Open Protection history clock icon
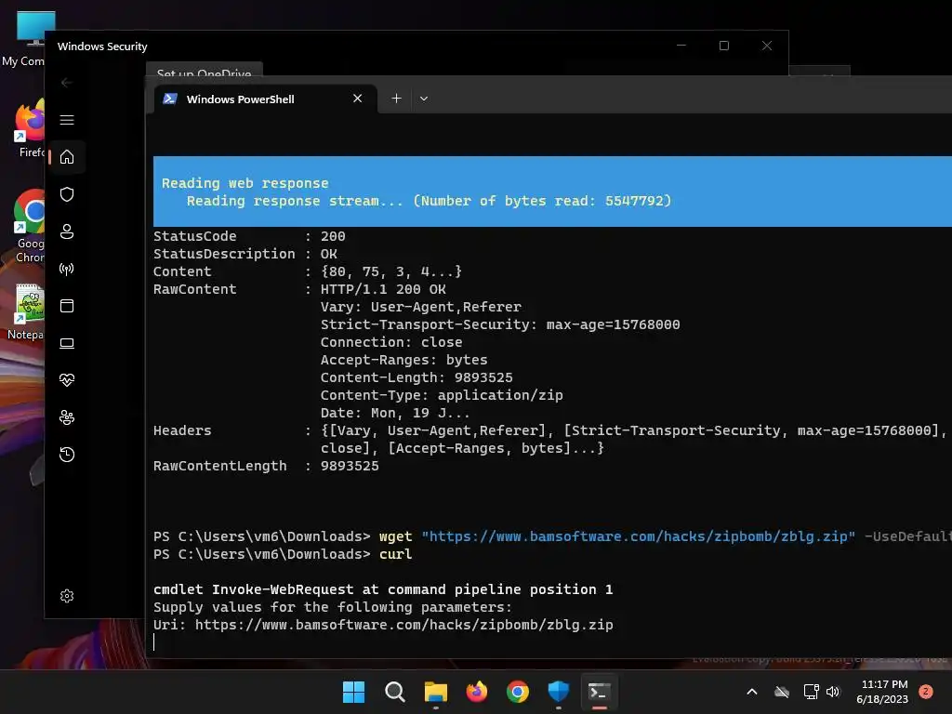This screenshot has height=714, width=952. 67,455
